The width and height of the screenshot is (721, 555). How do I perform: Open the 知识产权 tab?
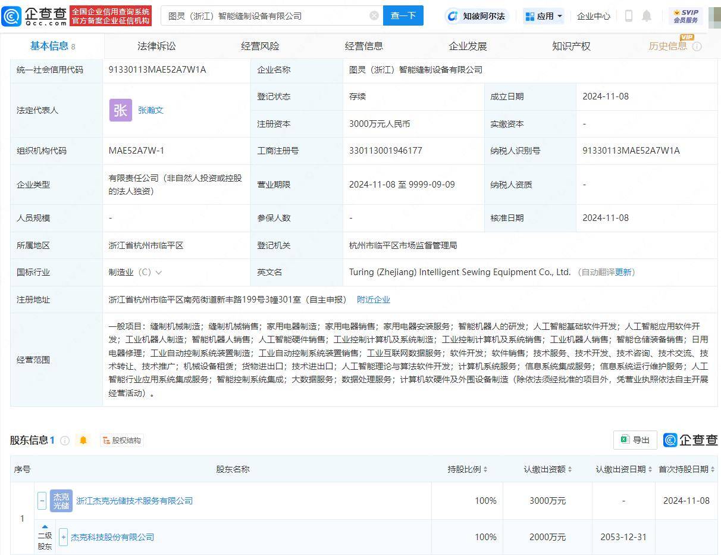pos(570,45)
